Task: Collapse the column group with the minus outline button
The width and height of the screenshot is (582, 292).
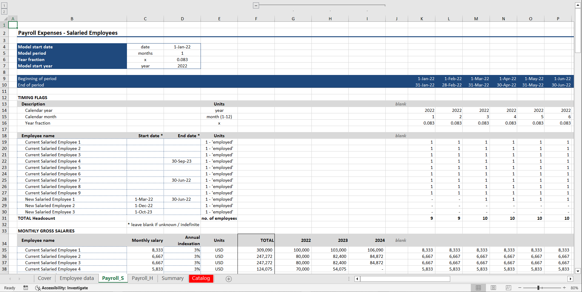Action: tap(255, 5)
